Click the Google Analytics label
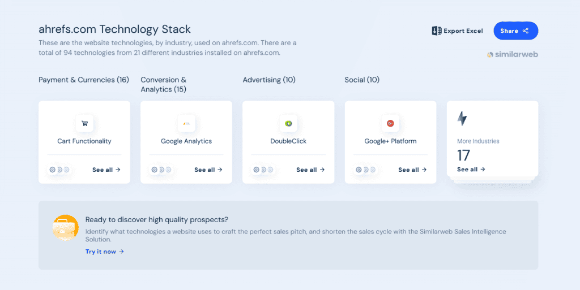The image size is (580, 290). click(186, 141)
